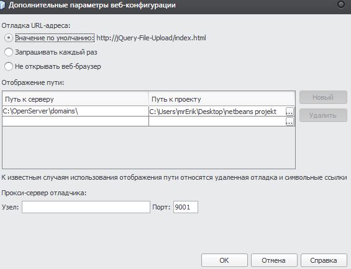The height and width of the screenshot is (269, 351).
Task: Click the OK button
Action: (224, 260)
